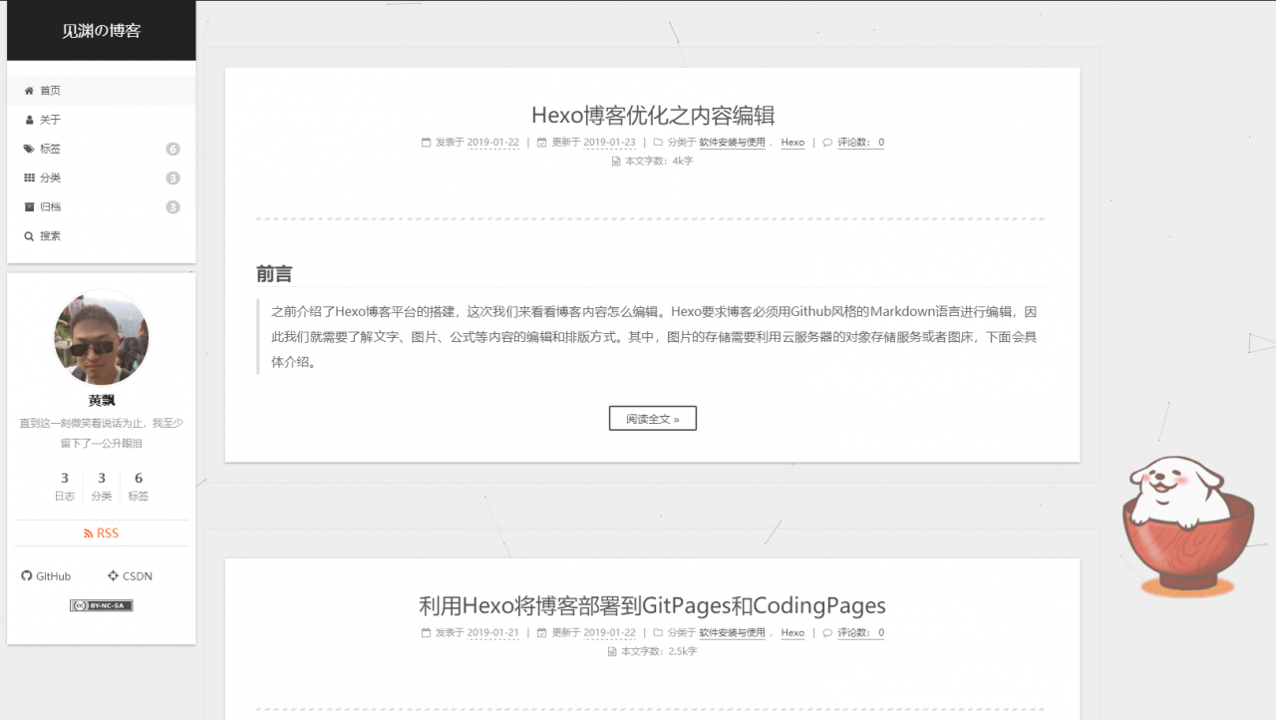This screenshot has width=1276, height=720.
Task: Click the 3 badge on the 归档 row
Action: coord(172,207)
